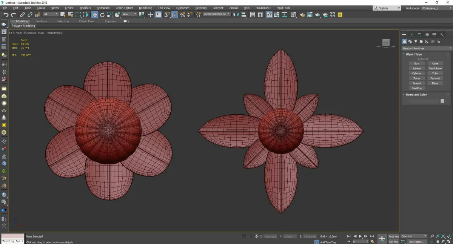Click the ViewCube in the viewport
The image size is (453, 244).
386,43
